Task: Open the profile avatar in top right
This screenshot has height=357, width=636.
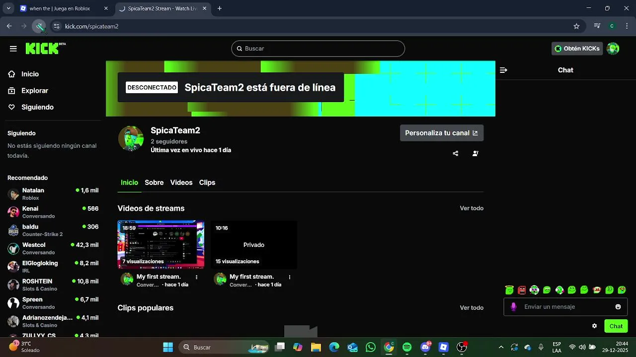Action: point(613,49)
